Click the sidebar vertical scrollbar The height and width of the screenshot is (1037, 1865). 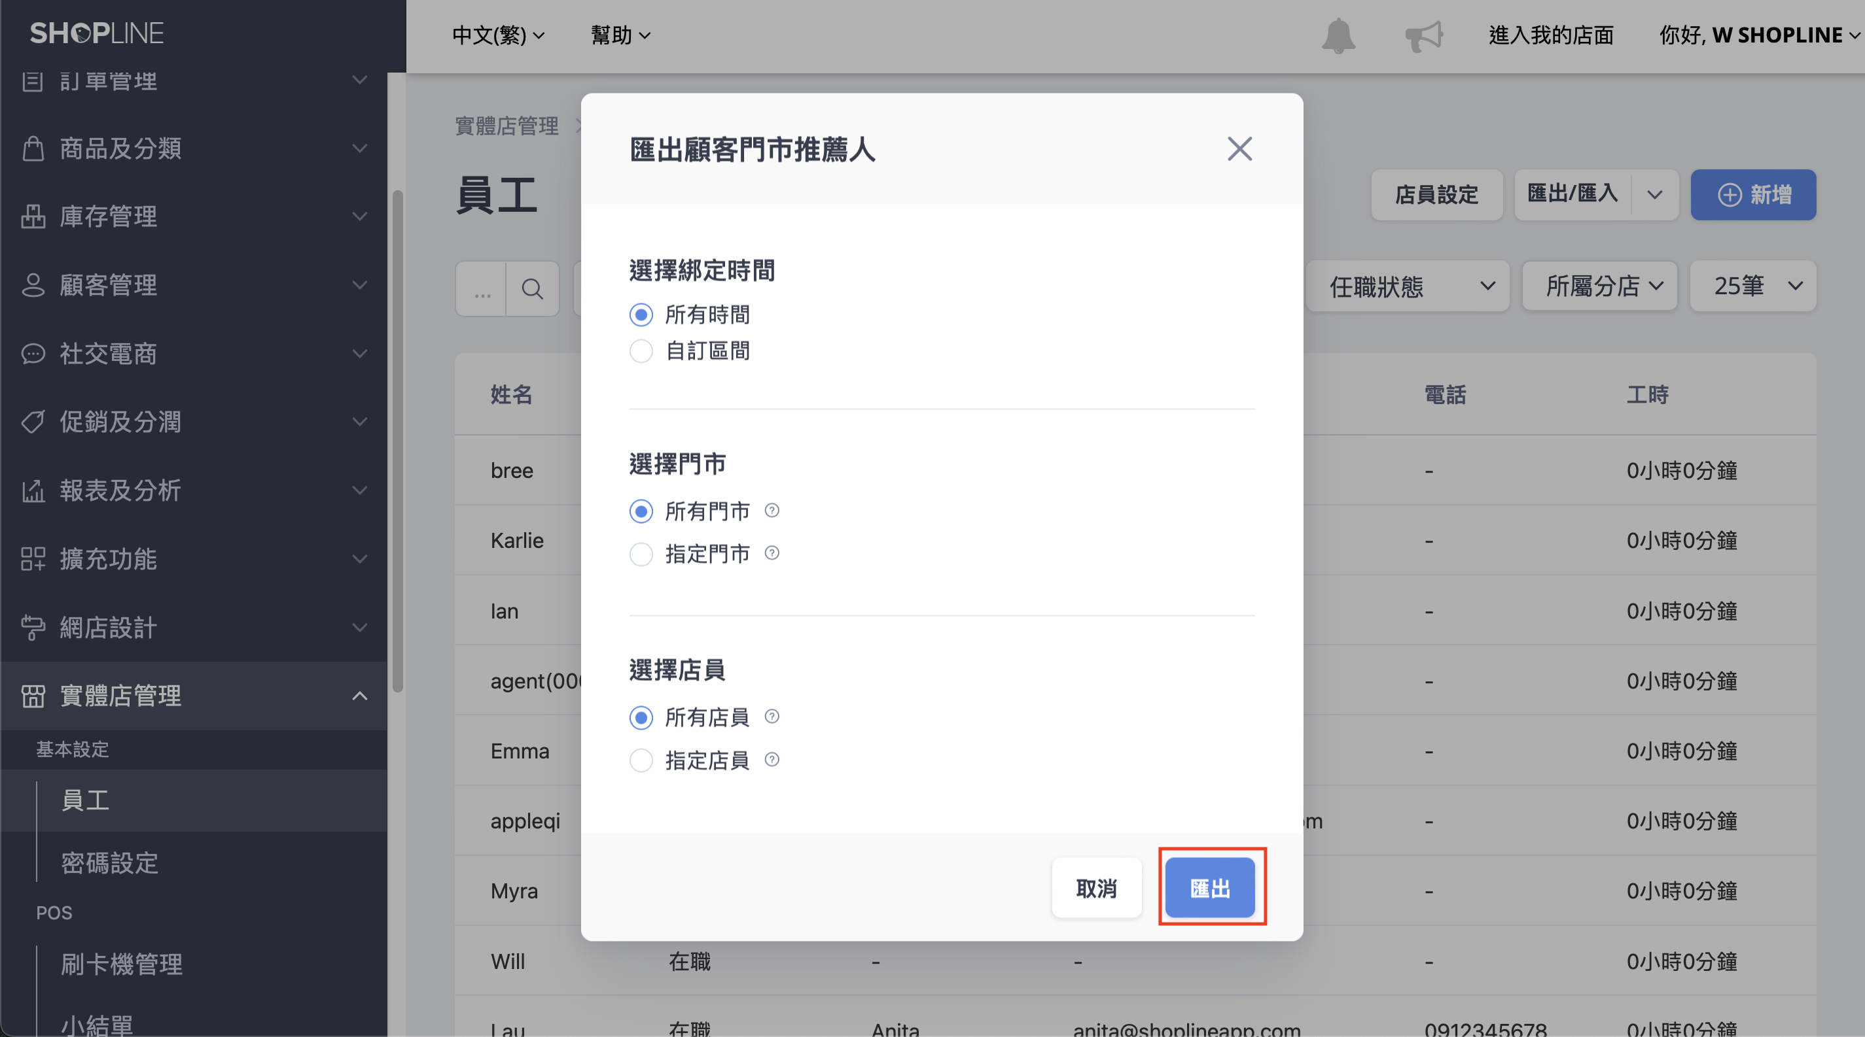pos(397,441)
